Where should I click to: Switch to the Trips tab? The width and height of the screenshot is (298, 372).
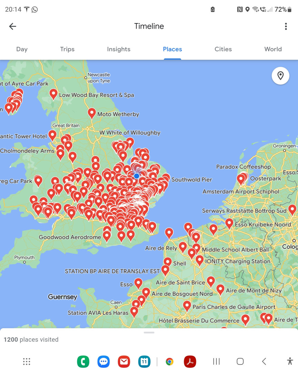(68, 49)
